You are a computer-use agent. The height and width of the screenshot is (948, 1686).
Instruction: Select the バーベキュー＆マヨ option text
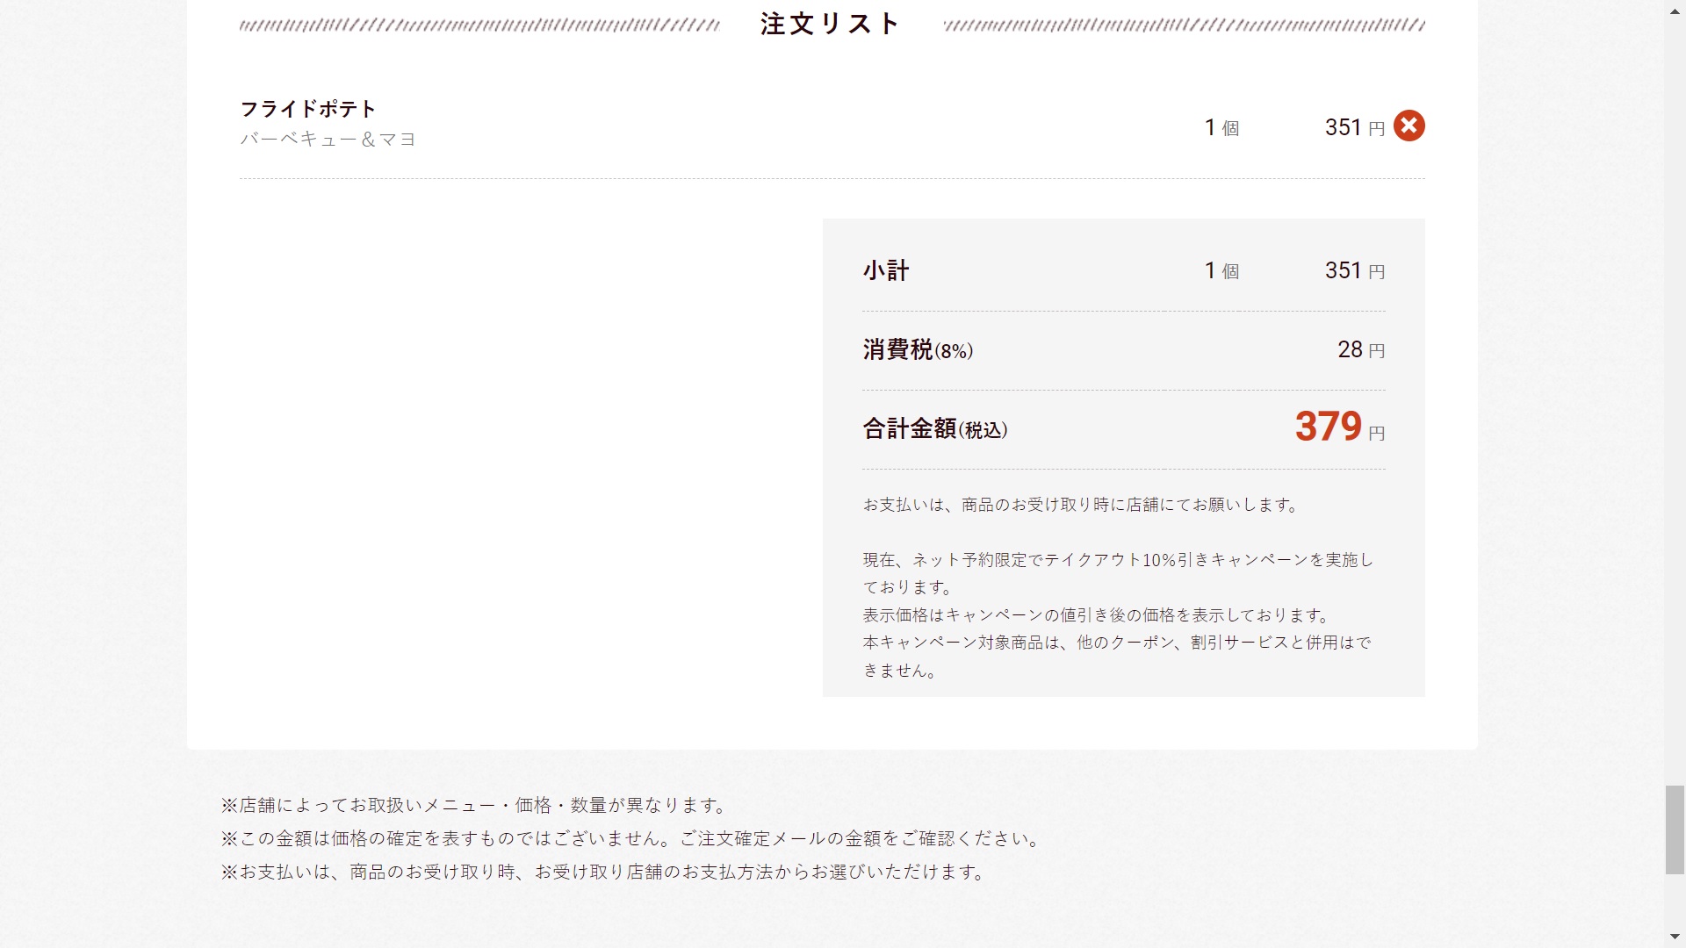click(328, 139)
